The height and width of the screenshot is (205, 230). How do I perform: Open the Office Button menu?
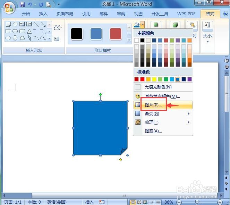coord(9,8)
